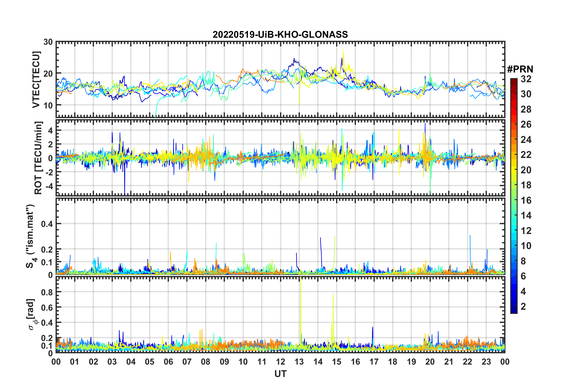Click x-axis tick label 03
The image size is (561, 392).
pos(112,362)
